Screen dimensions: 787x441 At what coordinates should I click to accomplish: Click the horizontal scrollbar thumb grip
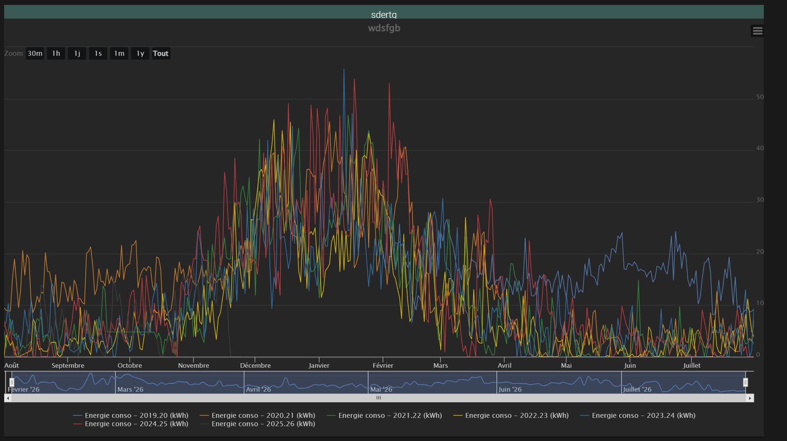(379, 398)
